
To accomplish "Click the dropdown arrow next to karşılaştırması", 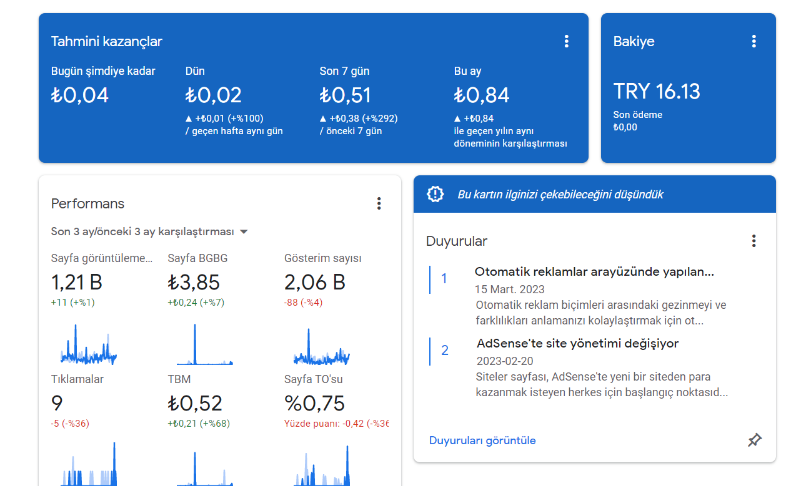I will (x=244, y=232).
